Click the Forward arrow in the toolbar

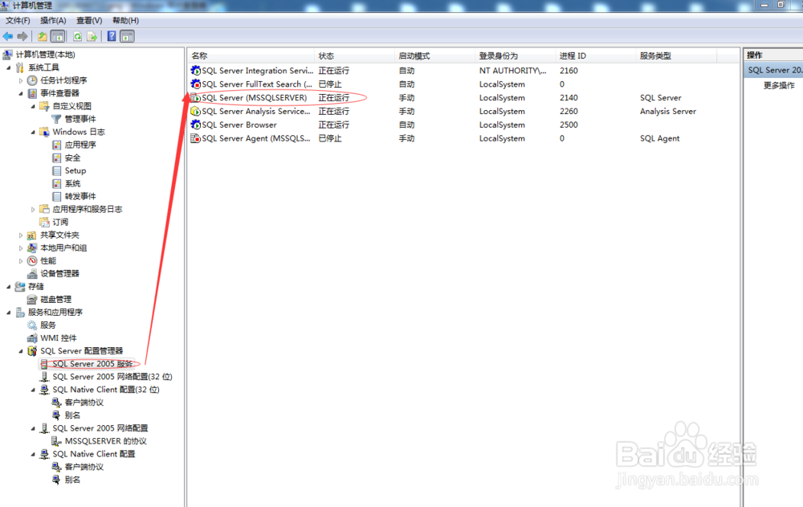tap(22, 36)
